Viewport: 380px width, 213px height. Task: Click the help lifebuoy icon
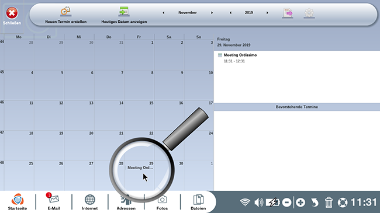[343, 202]
